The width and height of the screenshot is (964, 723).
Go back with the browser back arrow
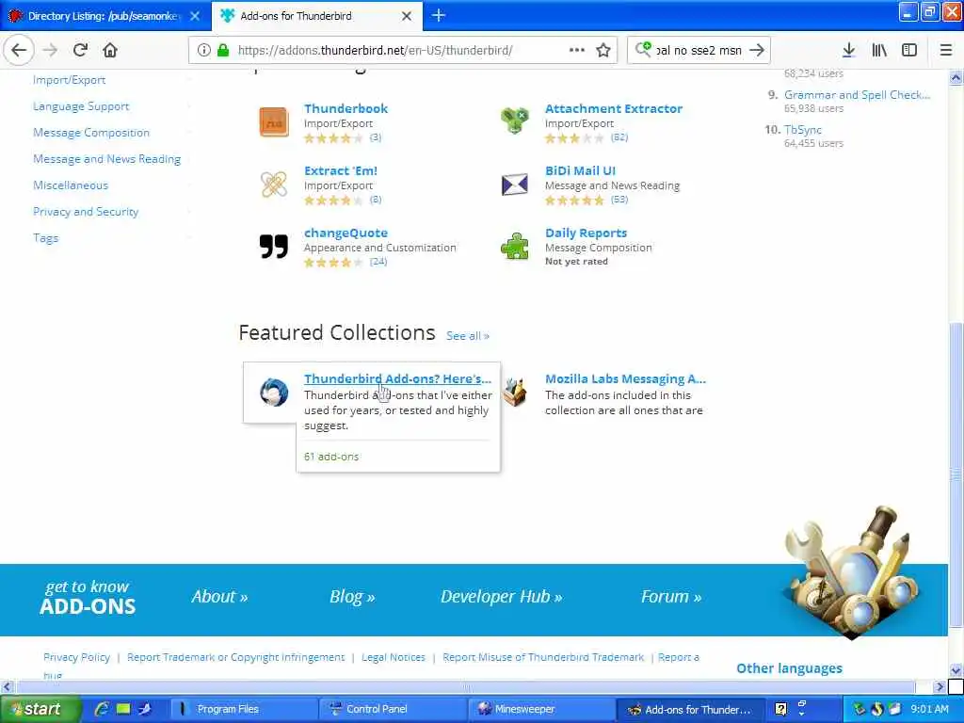tap(19, 51)
